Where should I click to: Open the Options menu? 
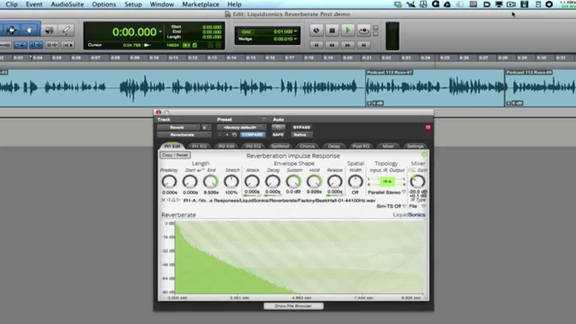click(x=104, y=4)
